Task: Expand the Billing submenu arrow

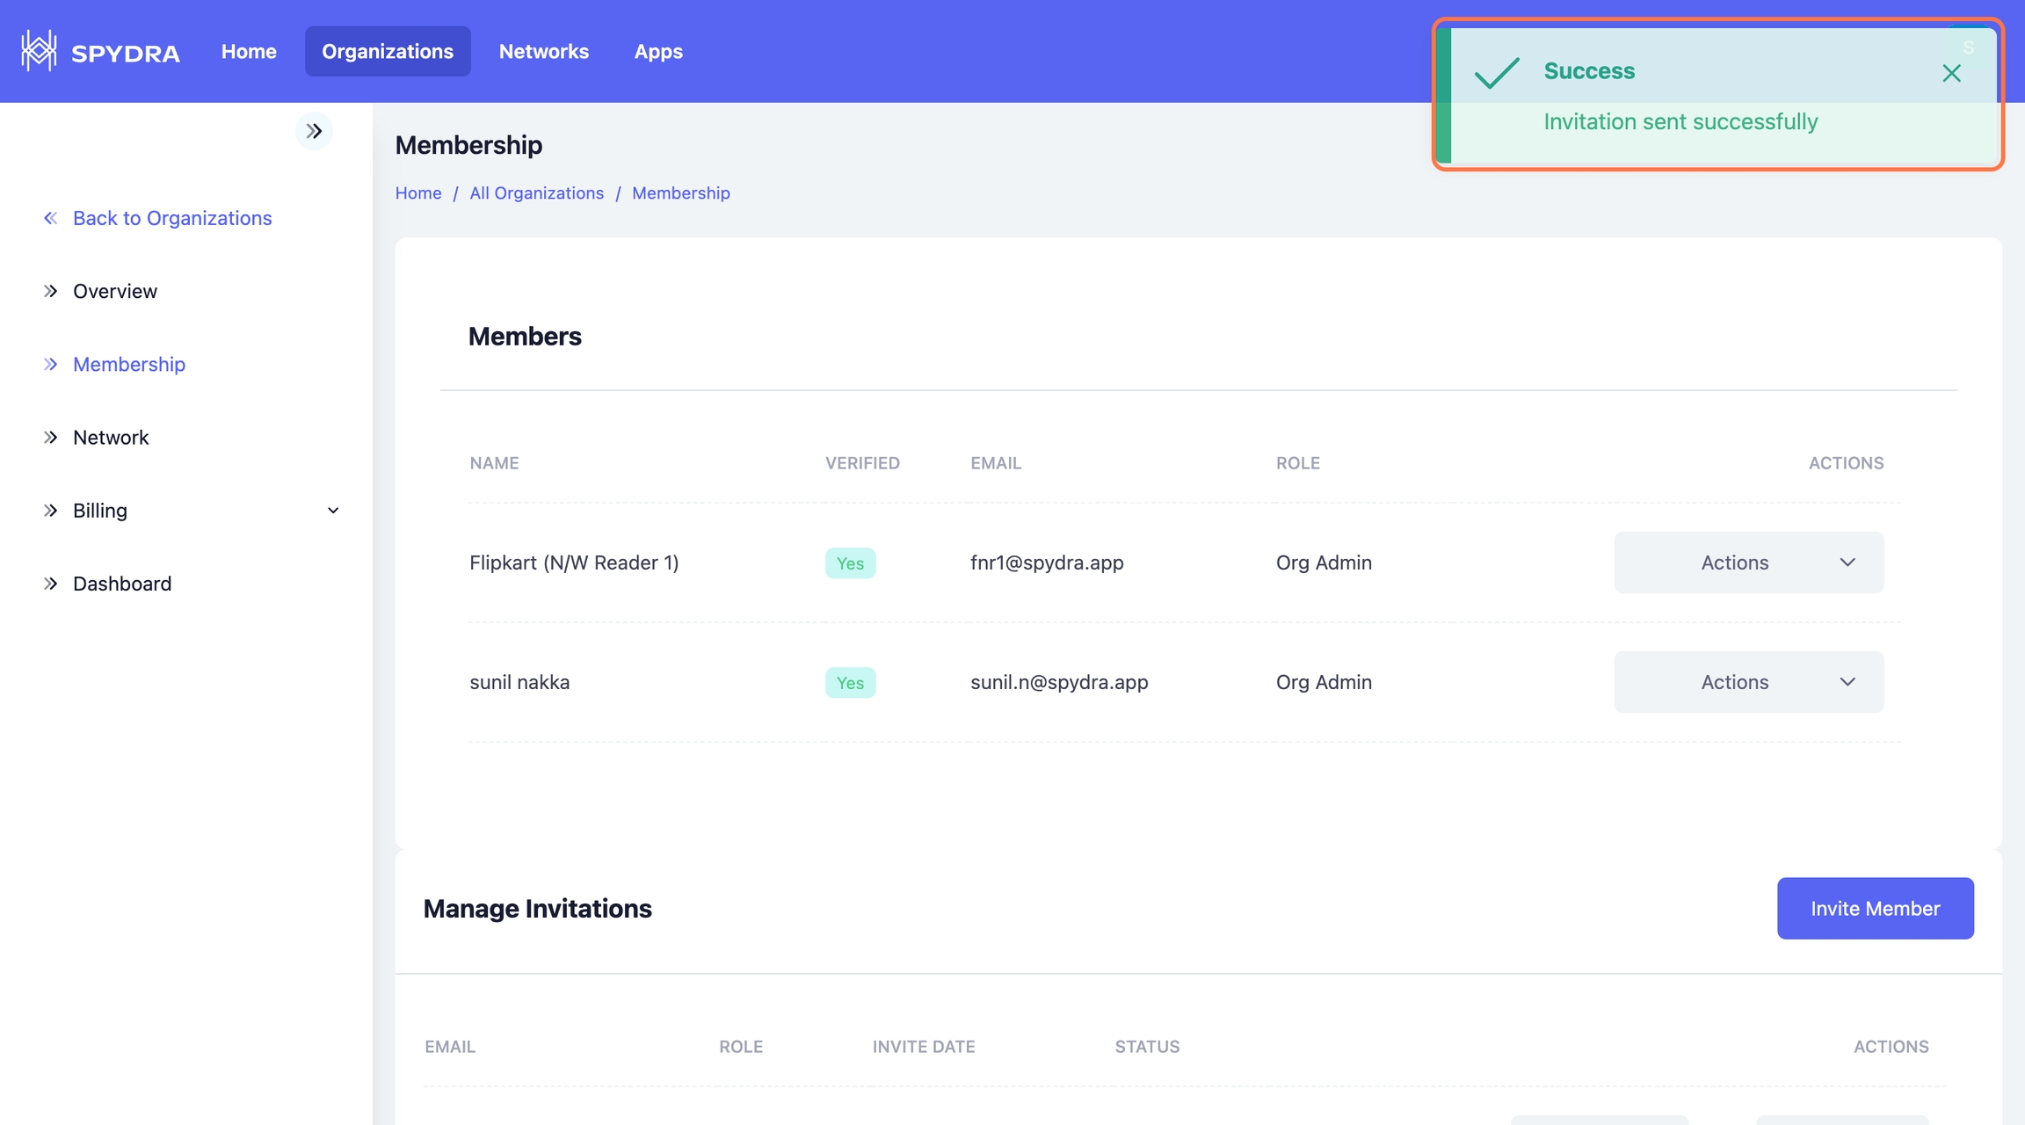Action: pos(333,511)
